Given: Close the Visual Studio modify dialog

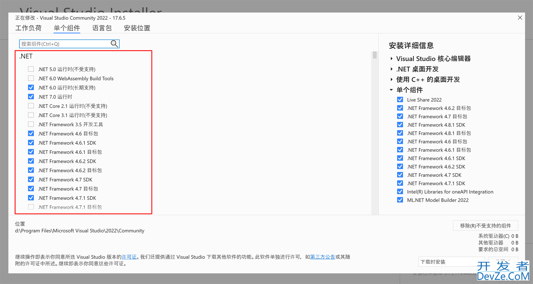Looking at the screenshot, I should [520, 18].
